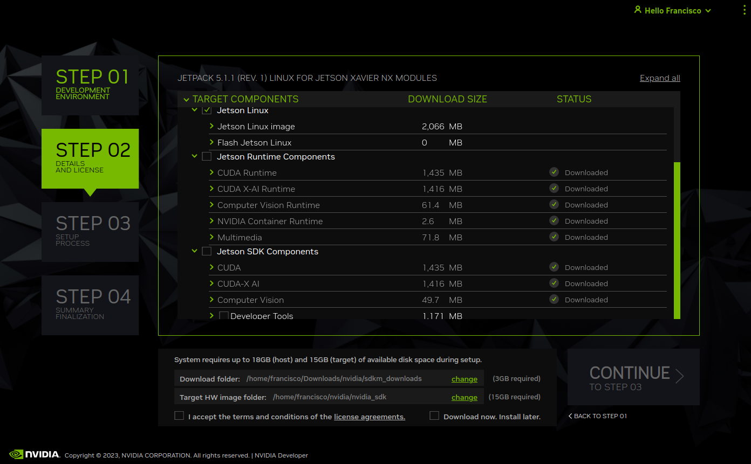Click the Computer Vision Runtime downloaded checkmark icon
The image size is (751, 464).
(x=554, y=204)
